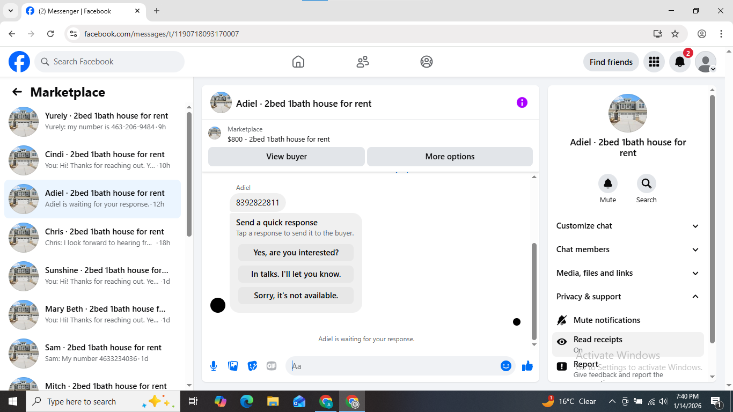Click the Find friends button
733x412 pixels.
611,62
